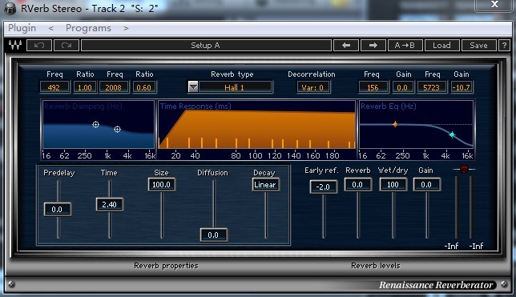
Task: Open help with the question mark button
Action: (504, 46)
